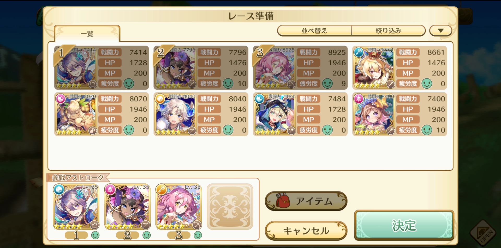Select the sheep character card with 戦闘力 8070

pyautogui.click(x=102, y=114)
